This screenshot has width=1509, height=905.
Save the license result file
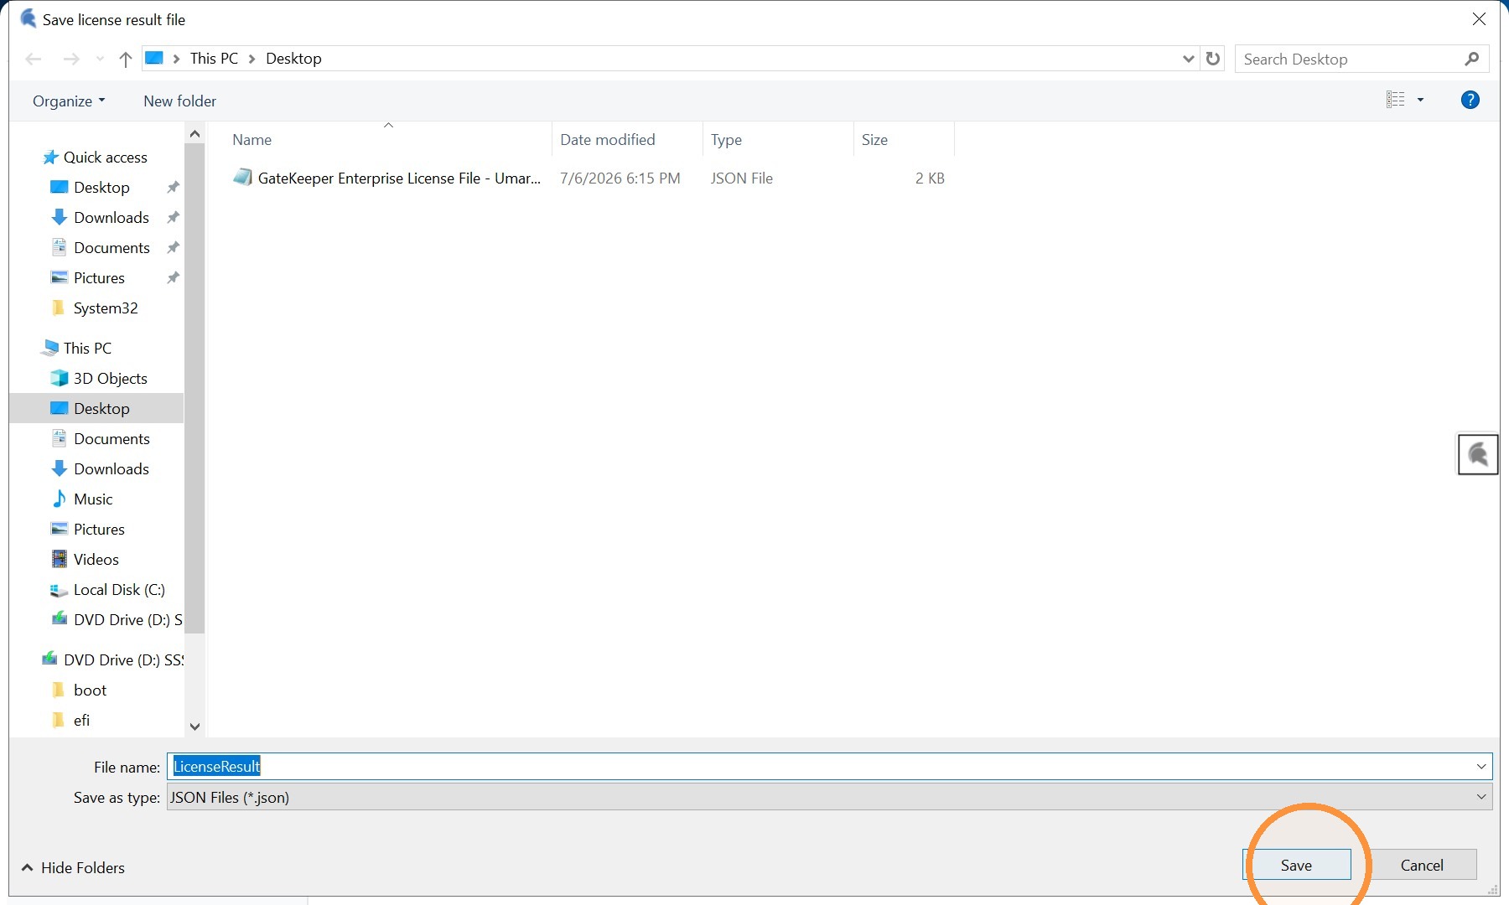click(1296, 865)
